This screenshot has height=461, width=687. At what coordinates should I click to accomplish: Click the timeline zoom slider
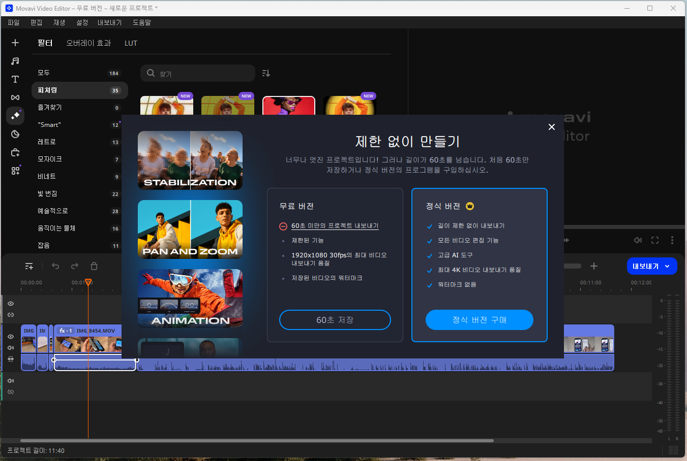pyautogui.click(x=572, y=266)
